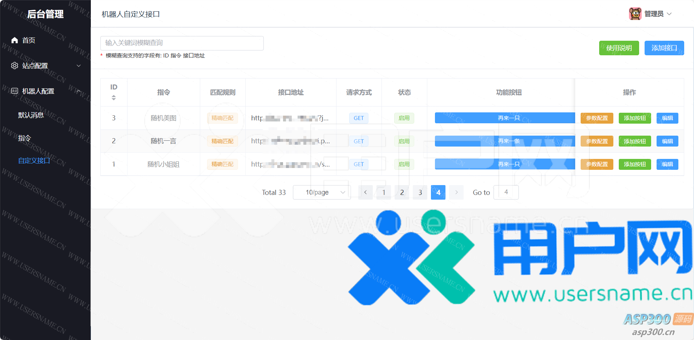Open 默认消息 in the sidebar
The image size is (694, 340).
coord(31,115)
